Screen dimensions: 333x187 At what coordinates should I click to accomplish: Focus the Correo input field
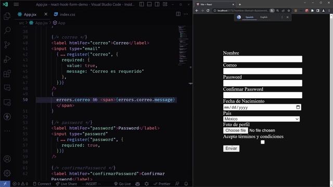click(262, 71)
